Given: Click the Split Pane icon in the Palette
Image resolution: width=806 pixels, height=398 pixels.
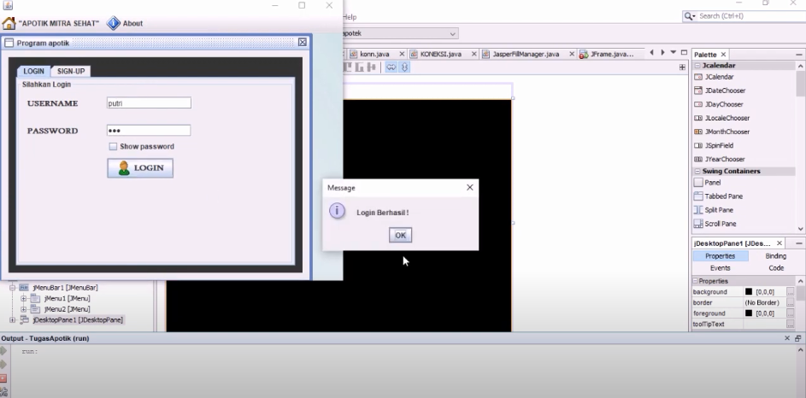Looking at the screenshot, I should tap(698, 210).
